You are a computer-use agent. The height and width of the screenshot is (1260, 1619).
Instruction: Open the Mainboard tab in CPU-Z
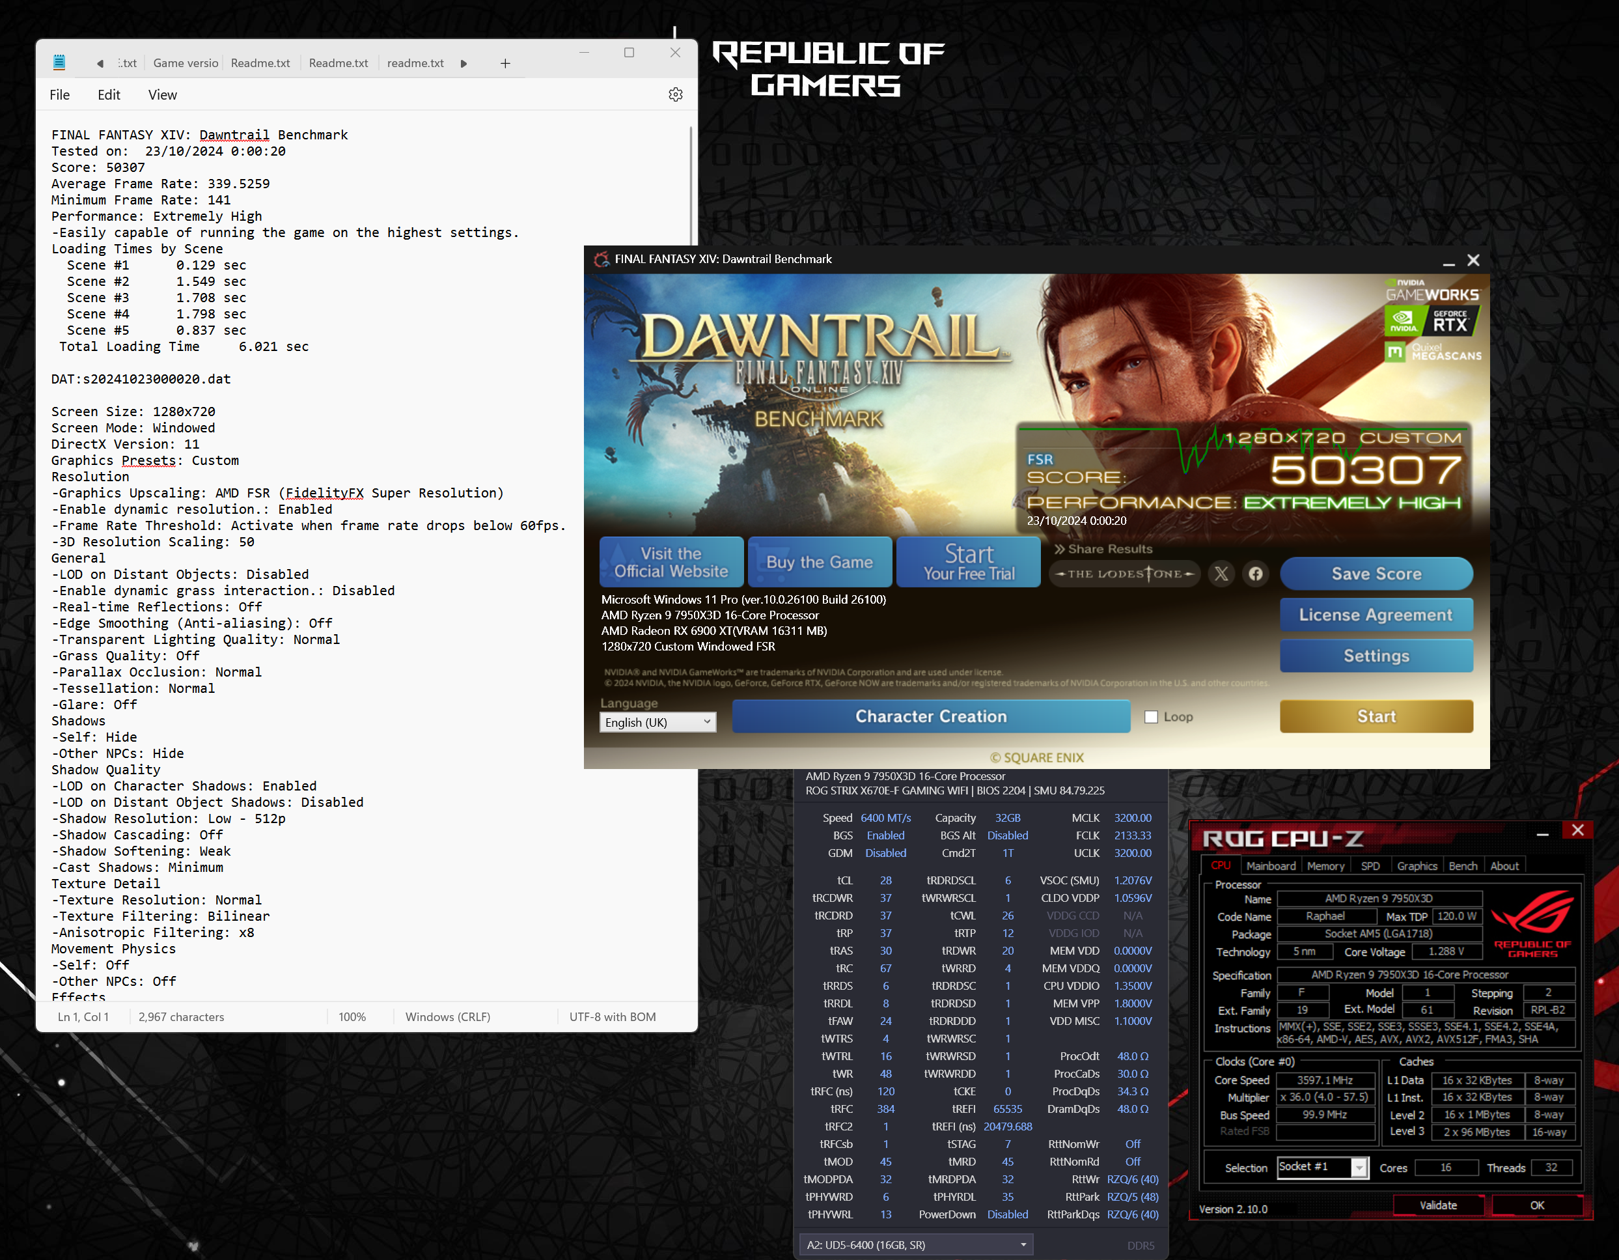pyautogui.click(x=1271, y=865)
